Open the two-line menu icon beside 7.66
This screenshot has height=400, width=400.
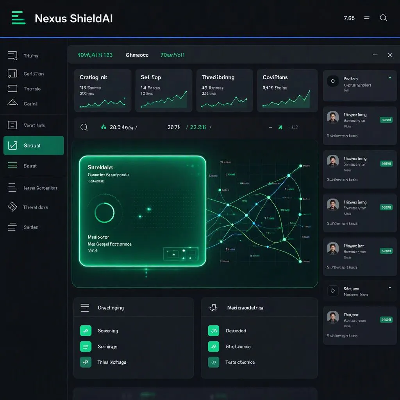(366, 18)
